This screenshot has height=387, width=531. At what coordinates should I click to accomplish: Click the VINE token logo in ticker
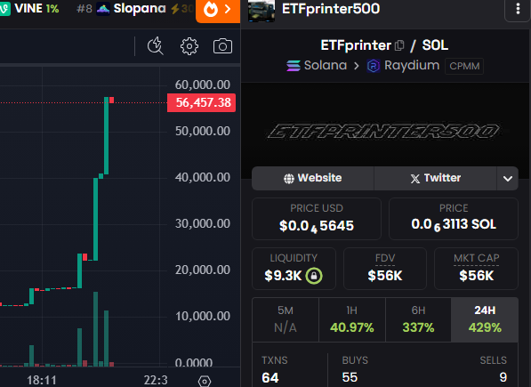click(4, 9)
